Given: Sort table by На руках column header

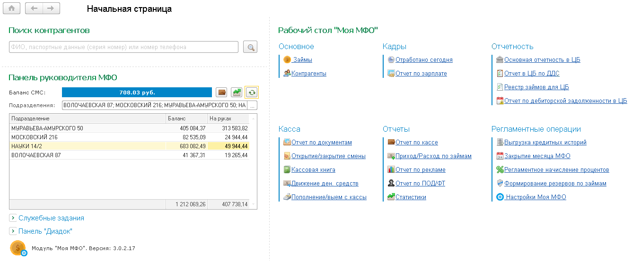Looking at the screenshot, I should [228, 118].
